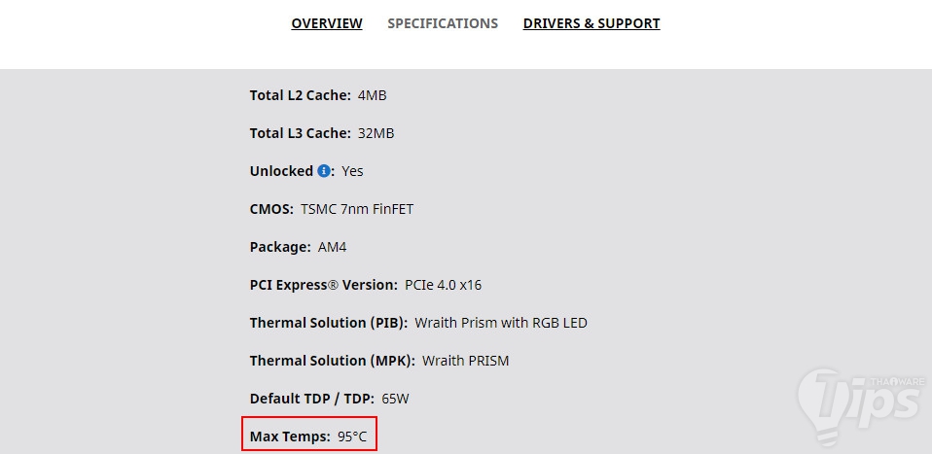Click the PCIe 4.0 x16 value
The height and width of the screenshot is (454, 932).
(444, 285)
